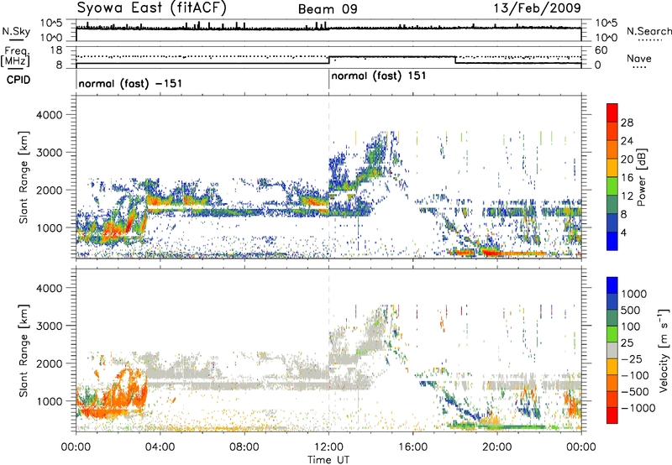The width and height of the screenshot is (672, 465).
Task: Click the '16:00' time axis label
Action: click(412, 447)
